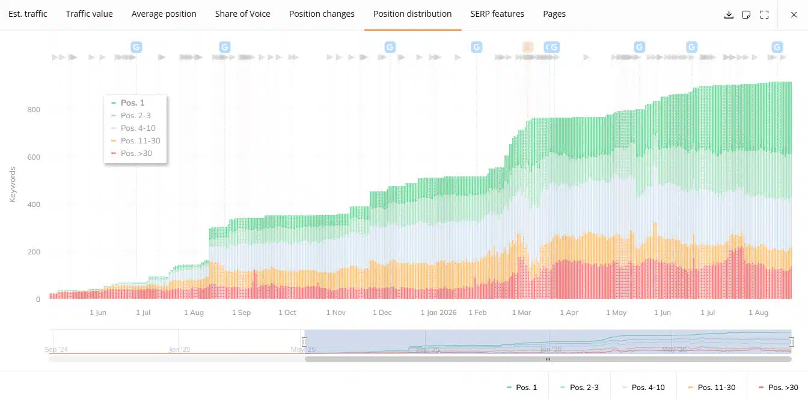Screen dimensions: 808x399
Task: Open the Google update marker between 1 May and 1 Jun 2026
Action: tap(640, 47)
